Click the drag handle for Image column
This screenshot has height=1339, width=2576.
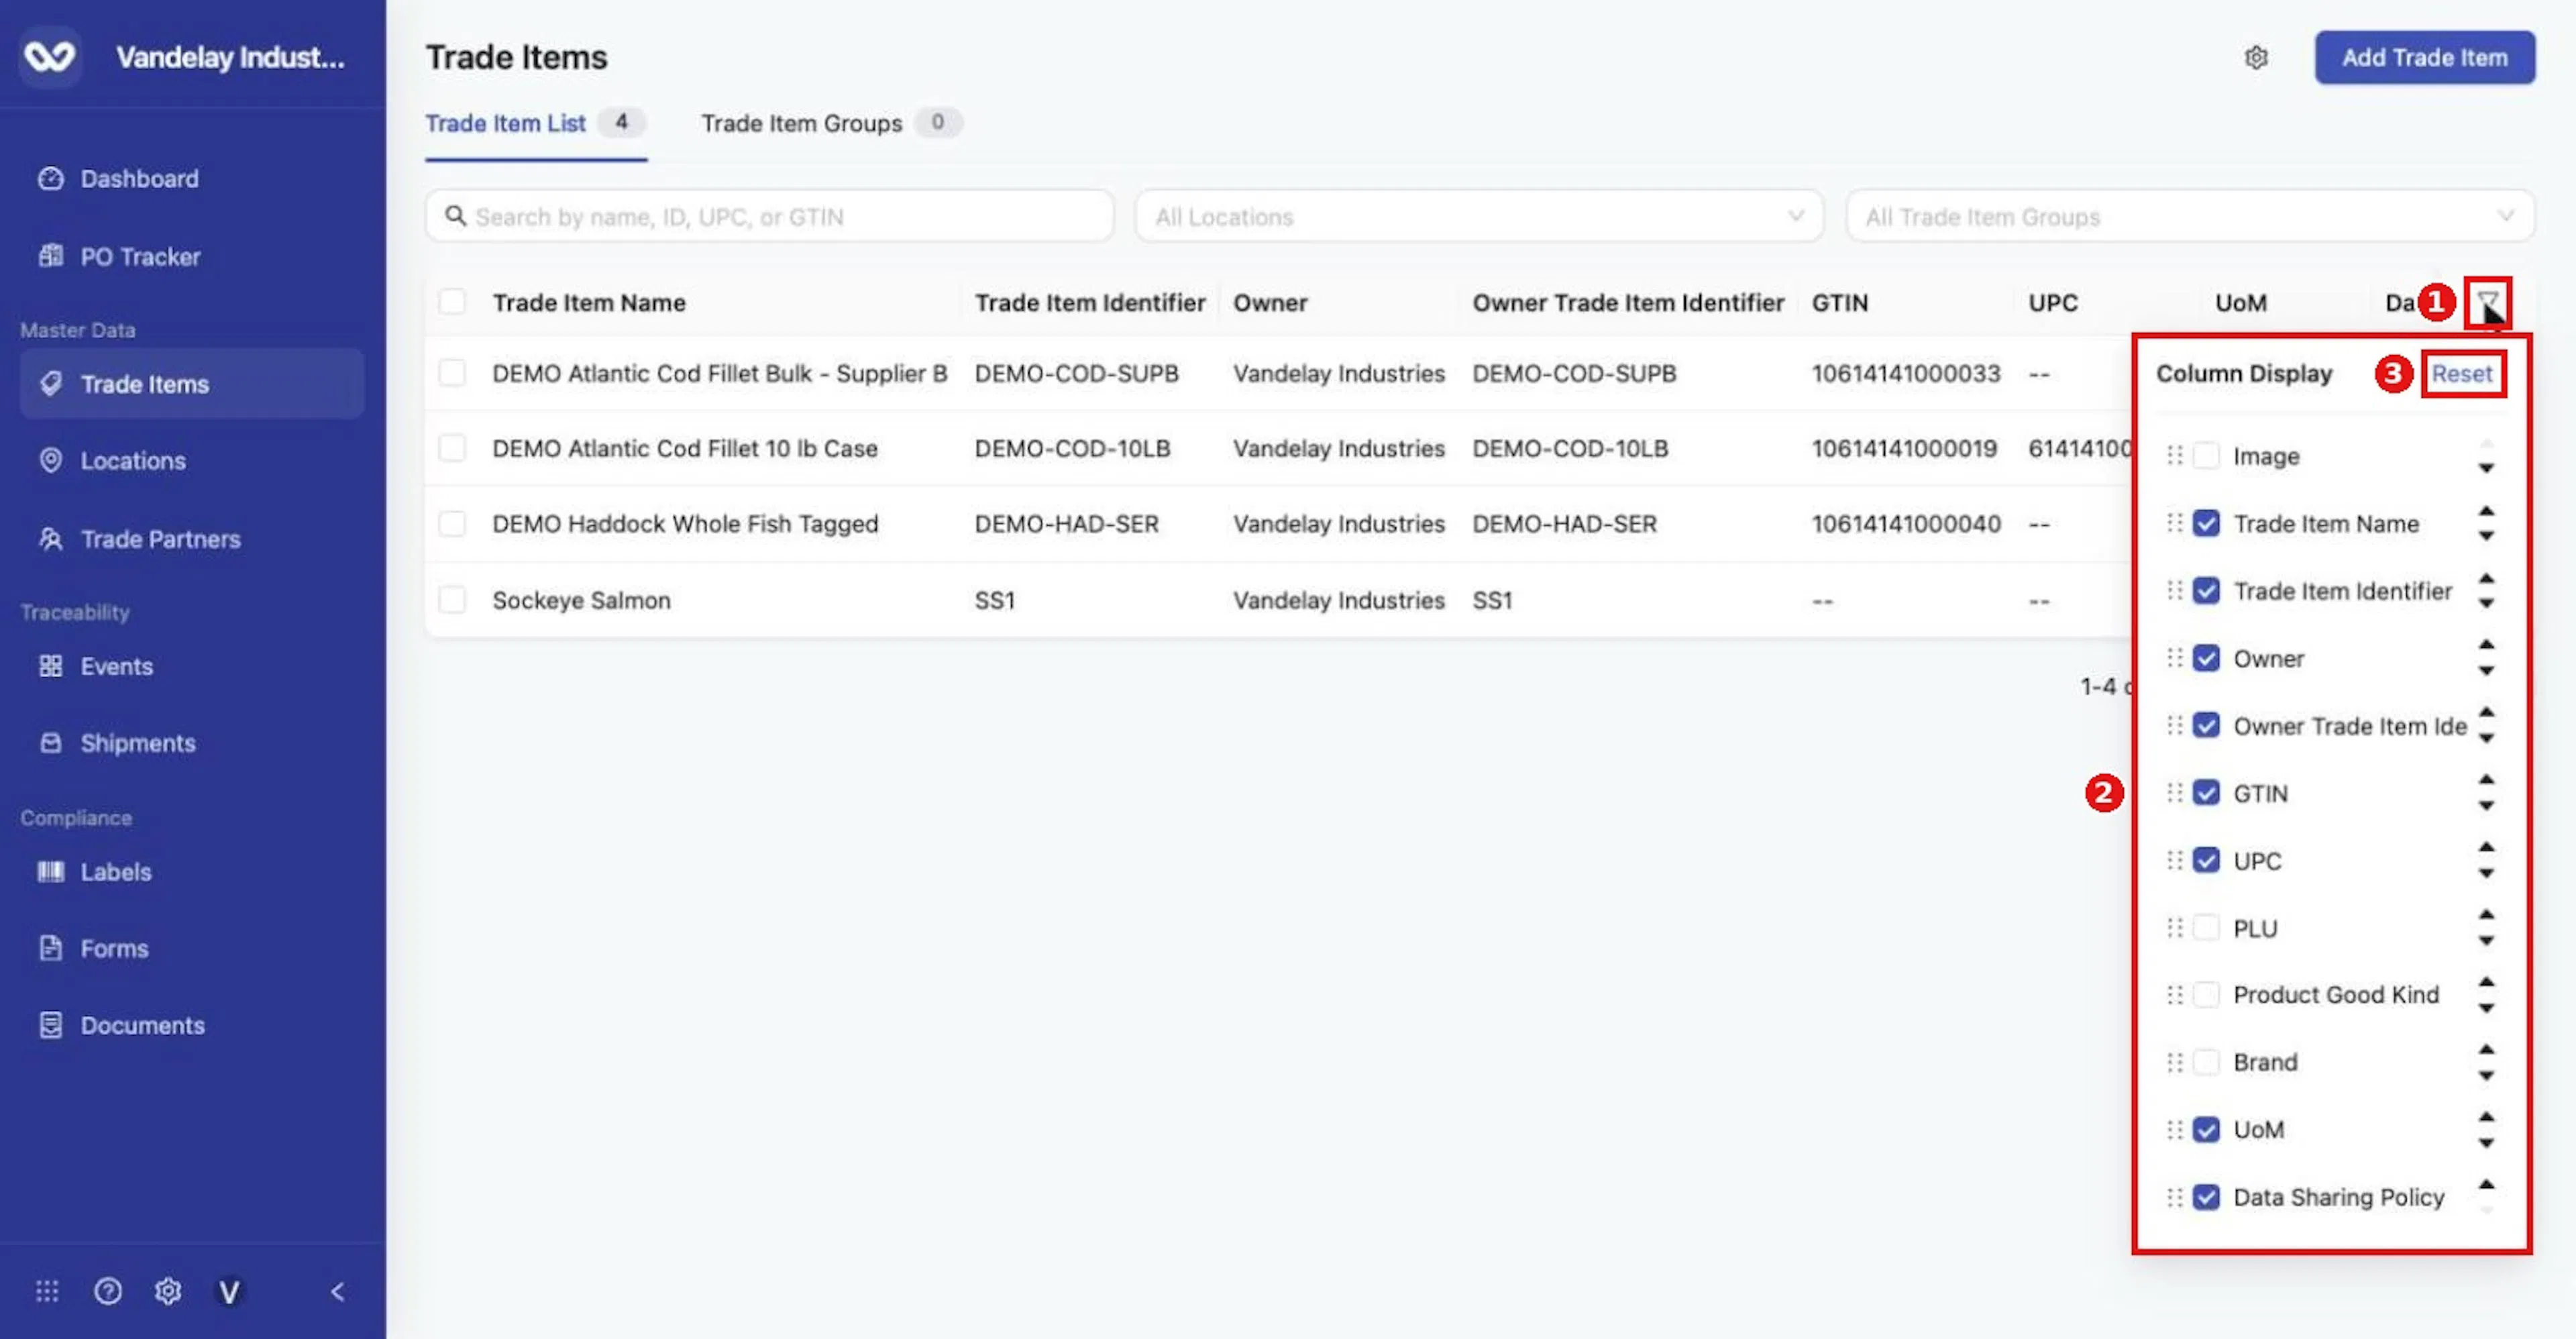pos(2174,455)
